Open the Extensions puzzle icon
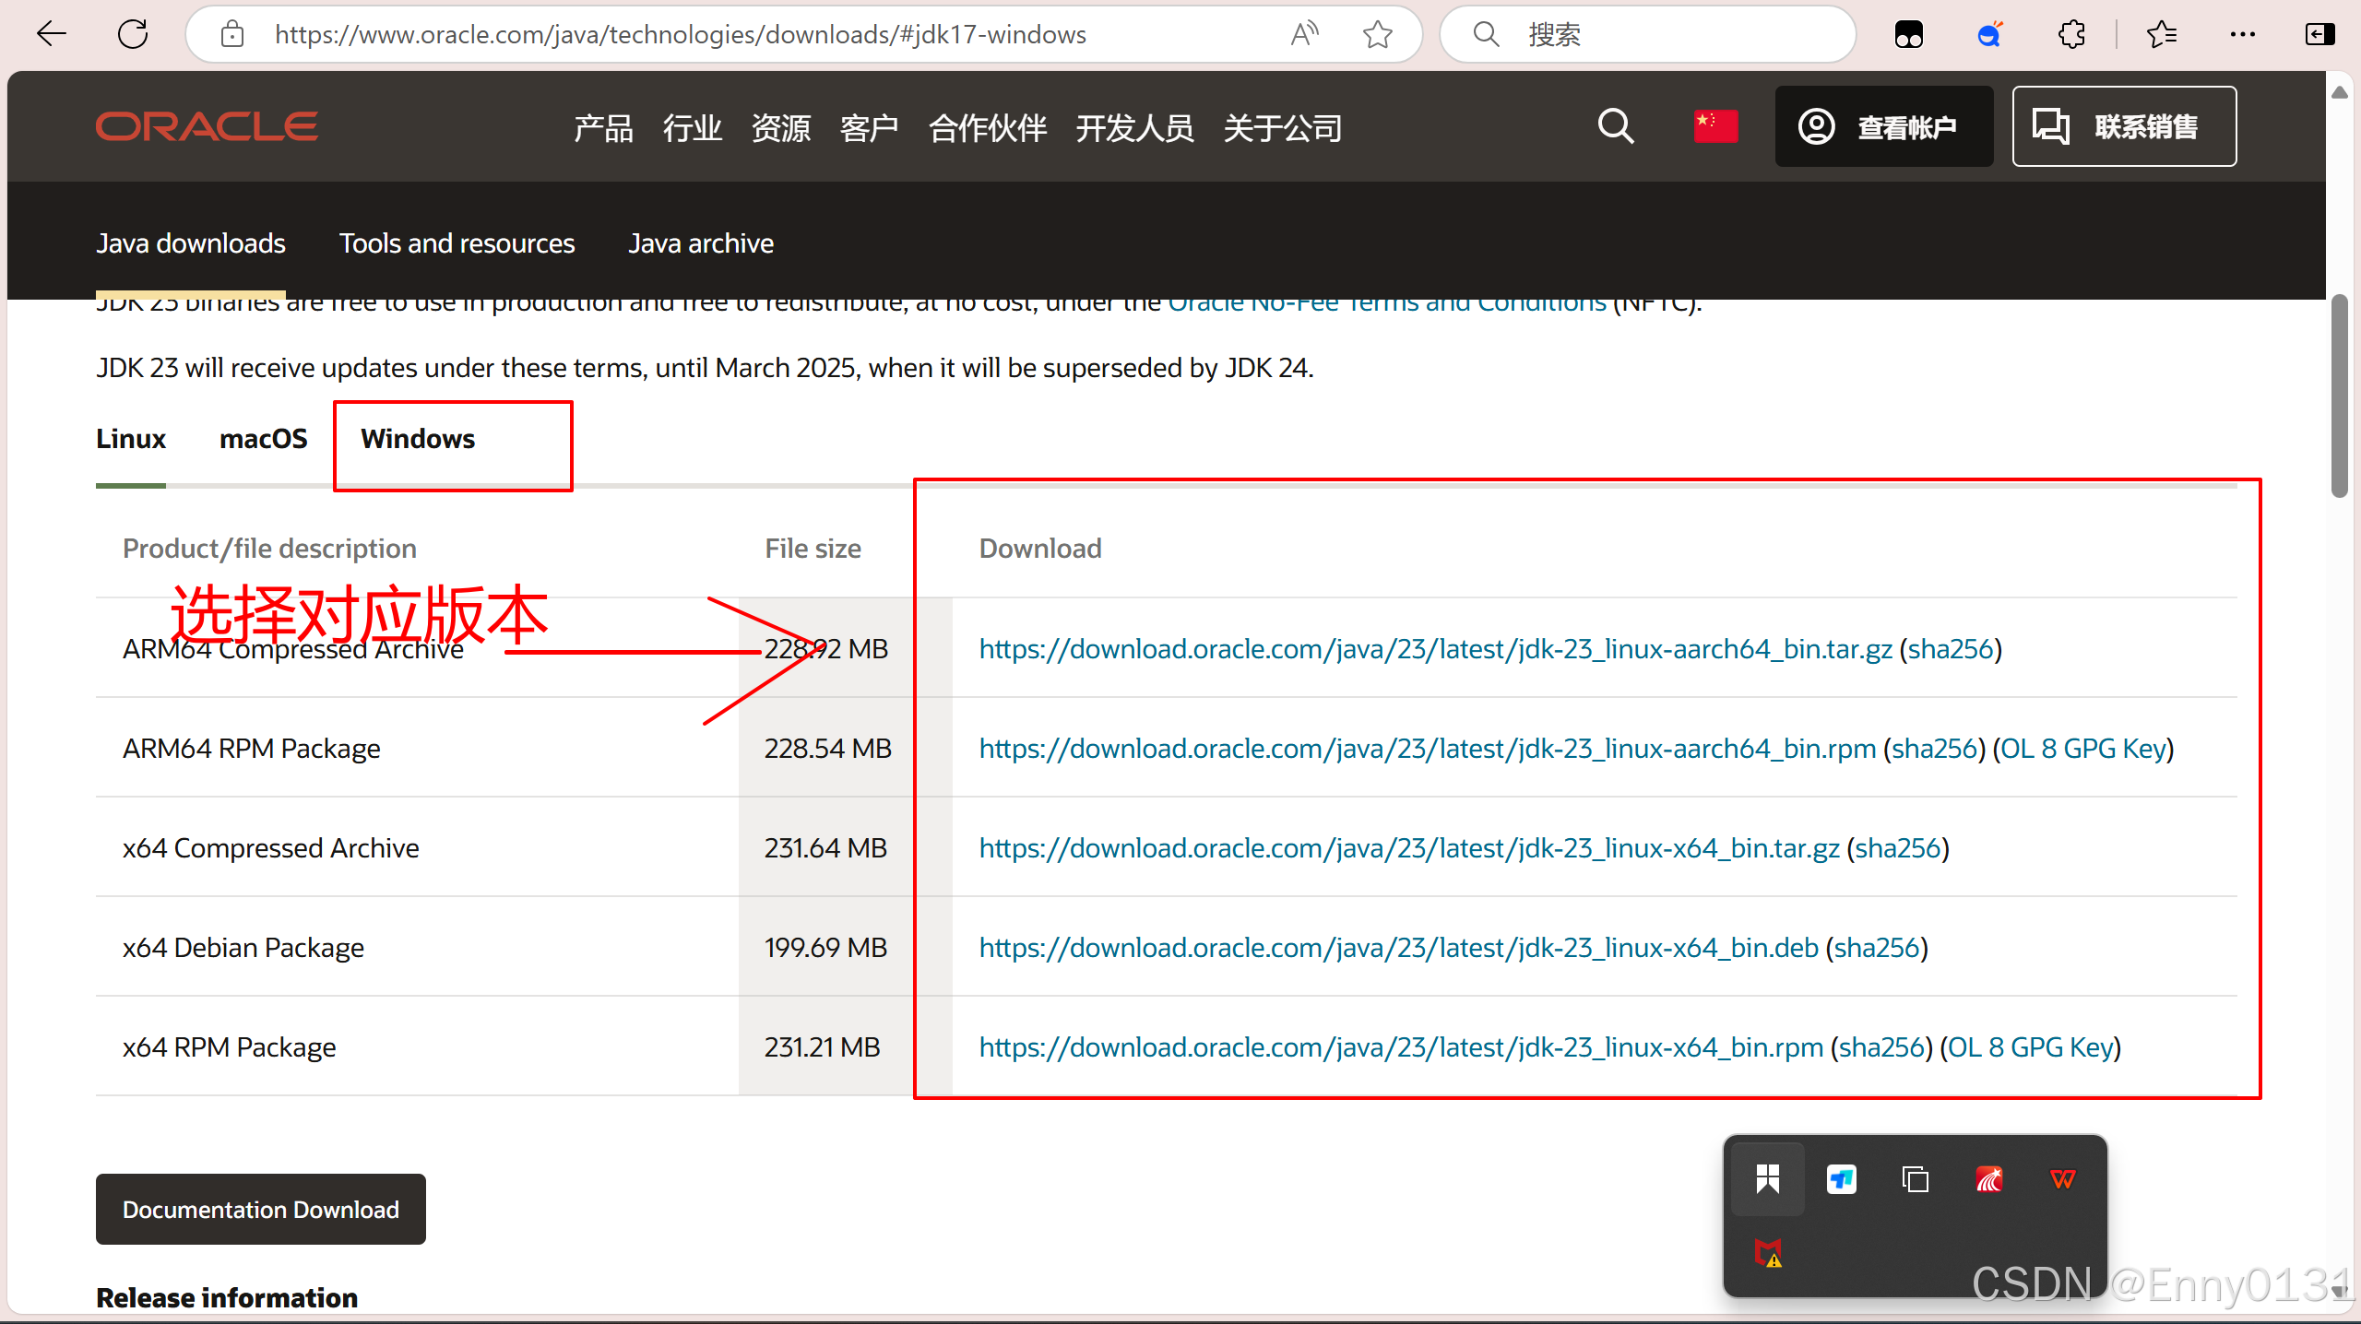This screenshot has height=1324, width=2361. [2071, 35]
